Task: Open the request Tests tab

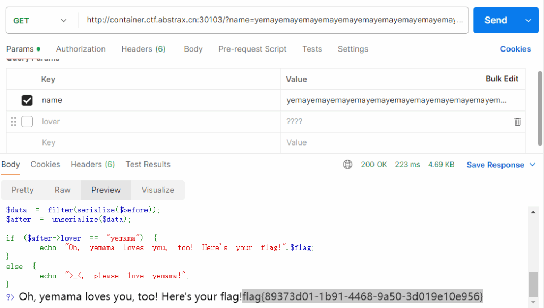Action: pyautogui.click(x=312, y=49)
